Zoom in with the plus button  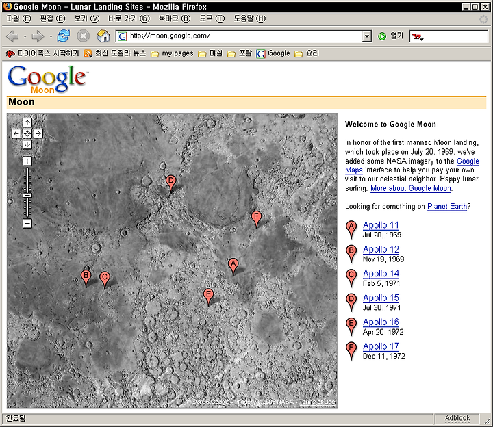pos(27,161)
